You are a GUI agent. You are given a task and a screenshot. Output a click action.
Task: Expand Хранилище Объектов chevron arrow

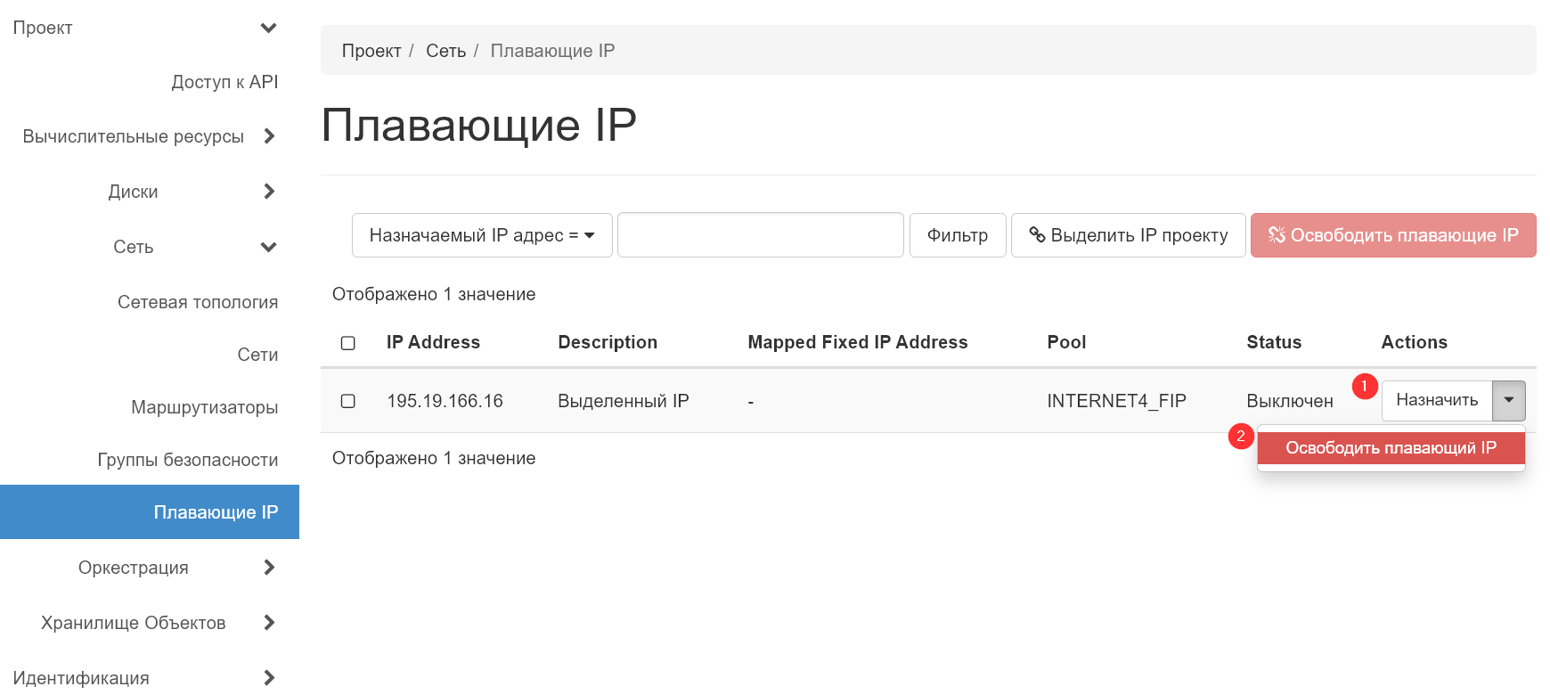[x=269, y=623]
